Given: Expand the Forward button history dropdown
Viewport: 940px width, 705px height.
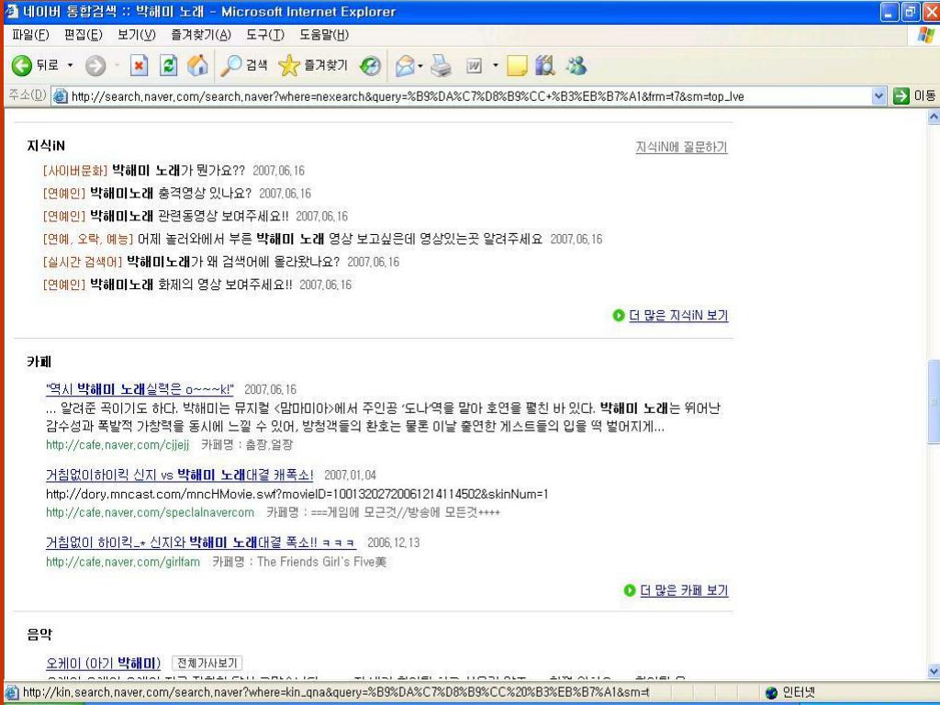Looking at the screenshot, I should [117, 65].
